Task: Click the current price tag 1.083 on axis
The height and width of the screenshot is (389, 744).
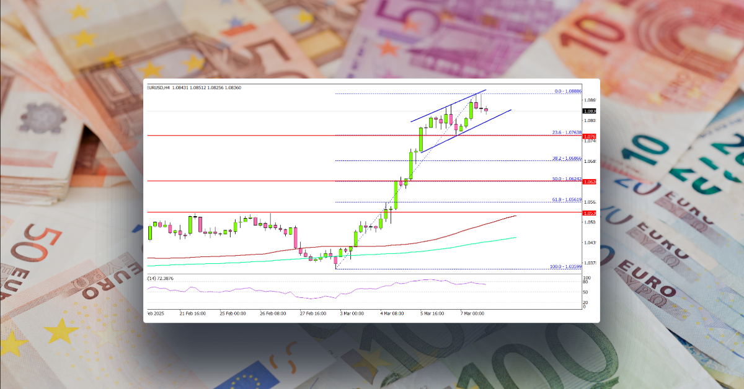Action: 589,110
